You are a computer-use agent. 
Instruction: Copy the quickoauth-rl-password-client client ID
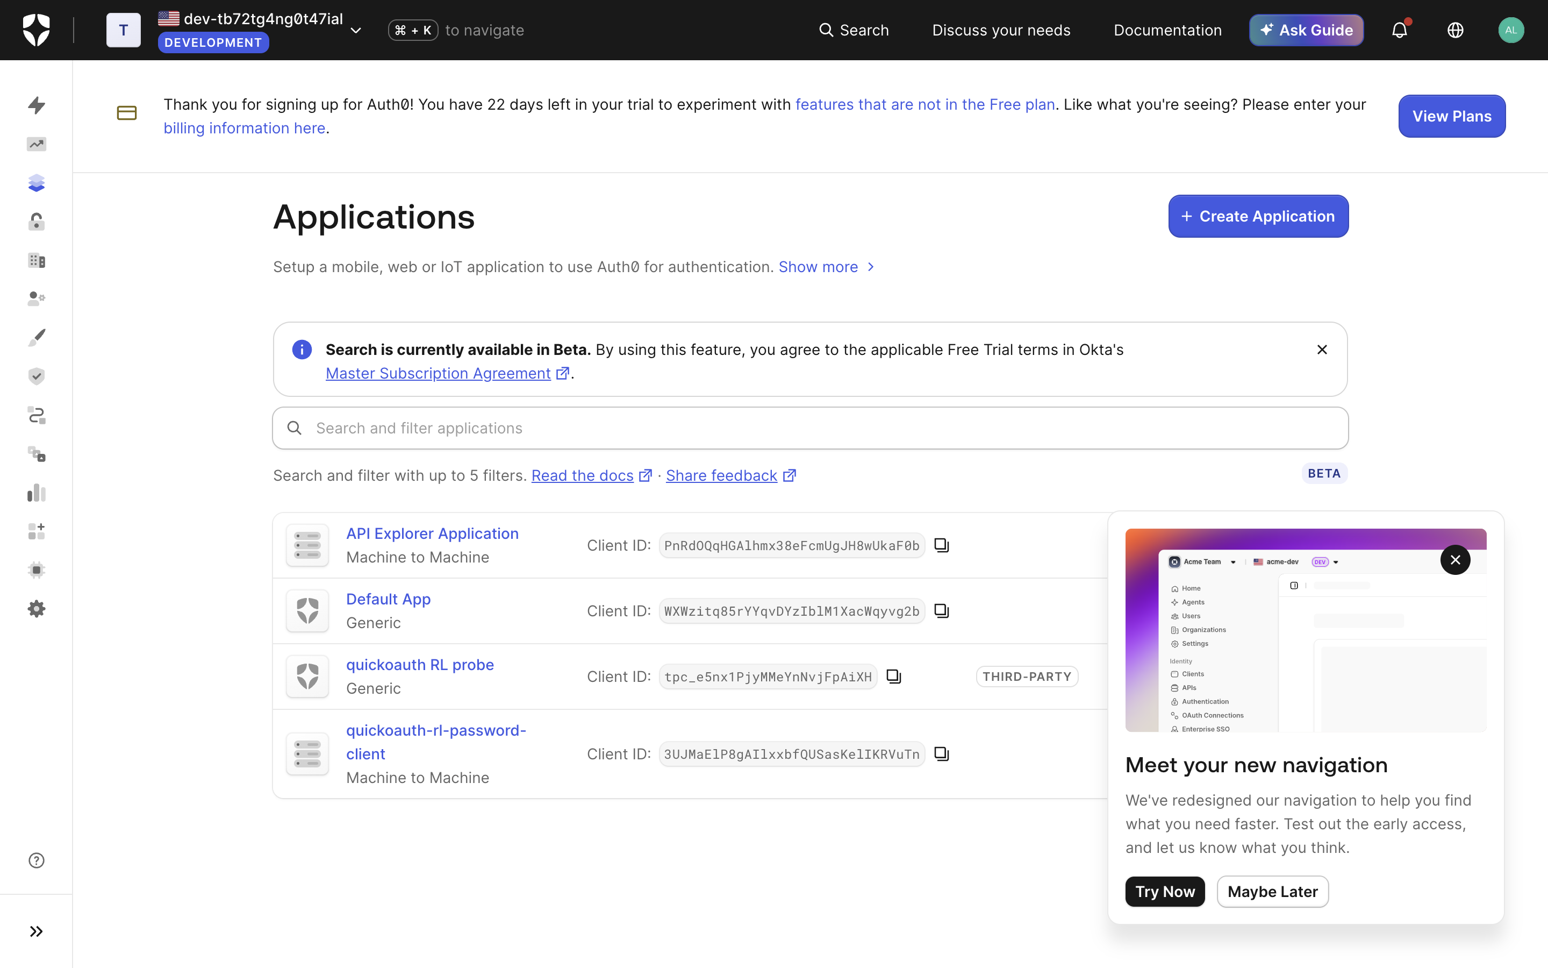[942, 754]
